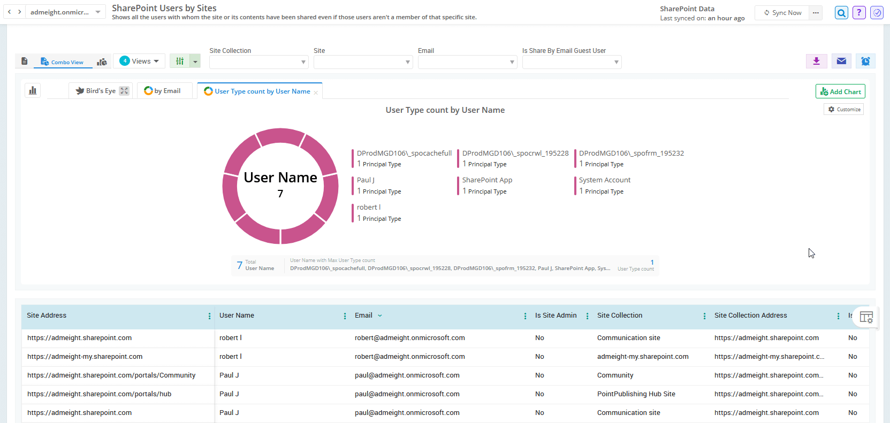Viewport: 890px width, 423px height.
Task: Click the table column settings icon
Action: [x=866, y=317]
